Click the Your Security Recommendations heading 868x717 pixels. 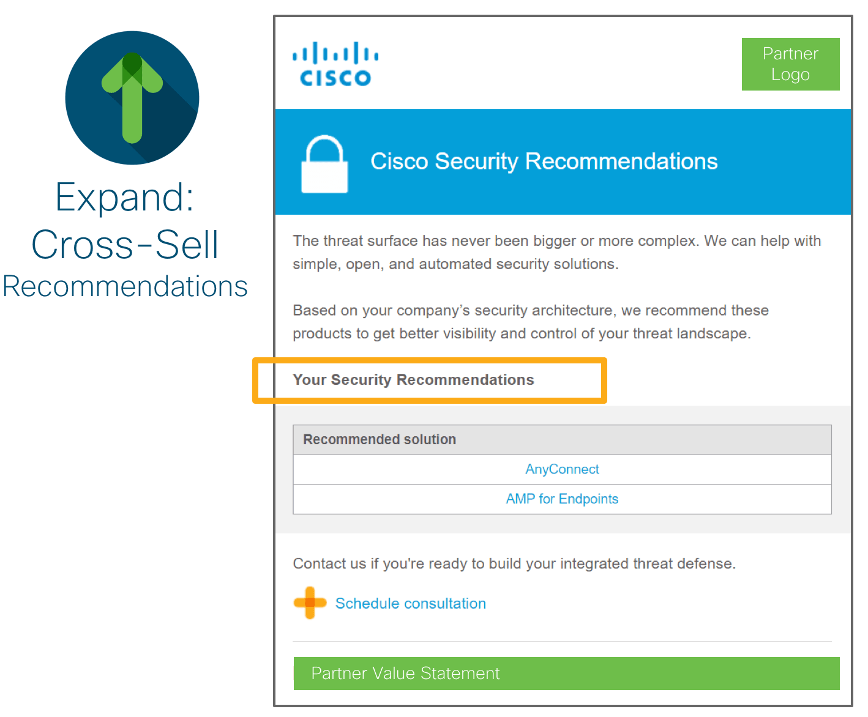point(413,380)
